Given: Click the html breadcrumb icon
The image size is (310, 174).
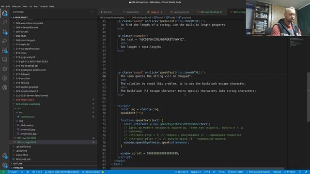Looking at the screenshot, I should [155, 17].
